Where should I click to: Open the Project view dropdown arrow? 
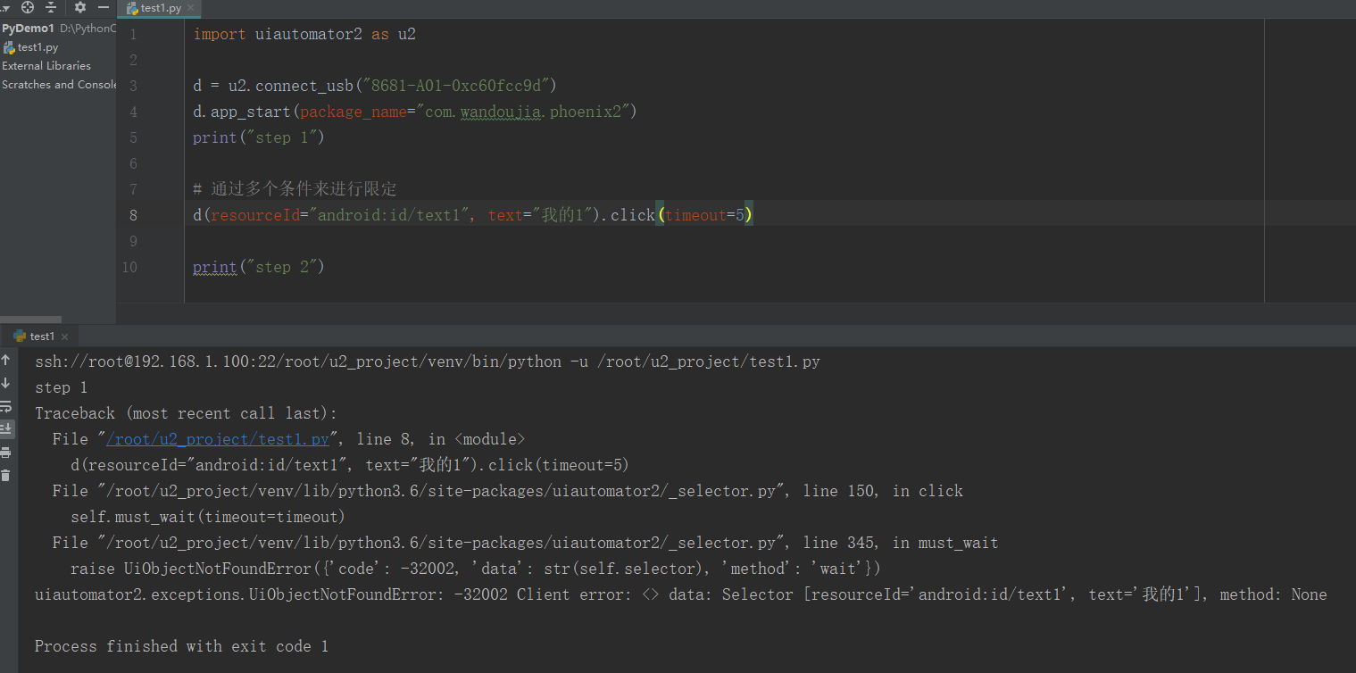[5, 7]
